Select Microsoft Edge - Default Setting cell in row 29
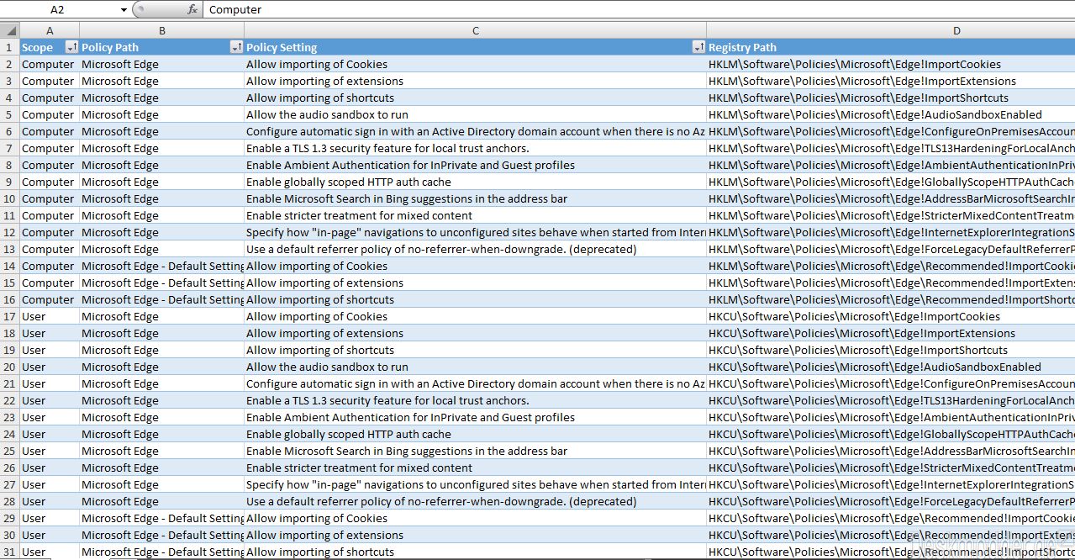This screenshot has width=1075, height=560. pos(162,518)
